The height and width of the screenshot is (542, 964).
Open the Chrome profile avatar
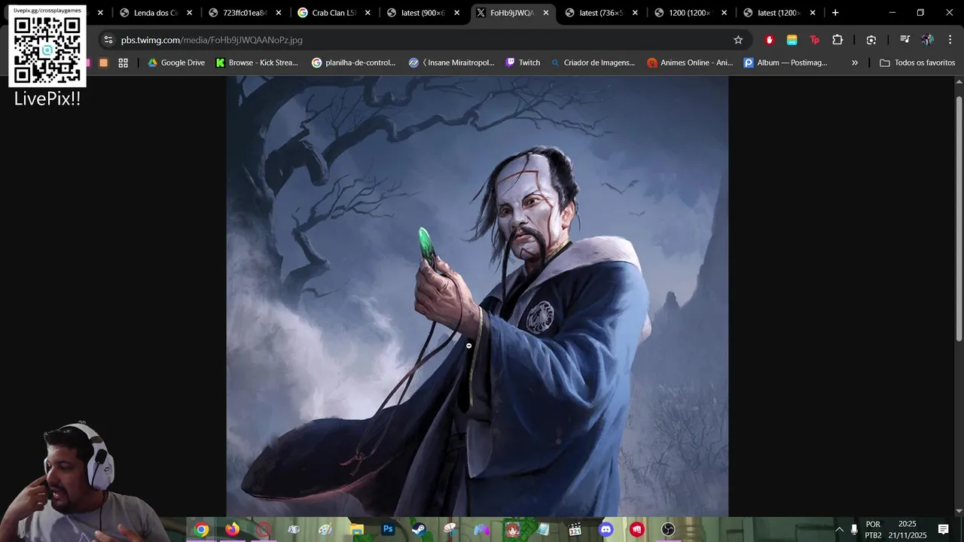[x=928, y=40]
